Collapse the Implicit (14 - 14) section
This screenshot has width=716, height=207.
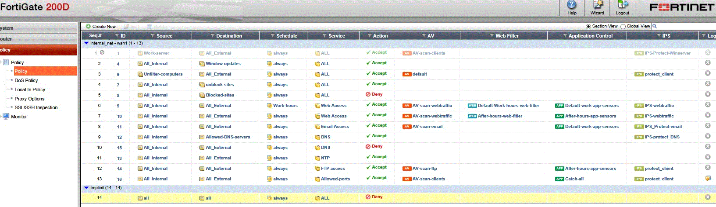coord(86,188)
